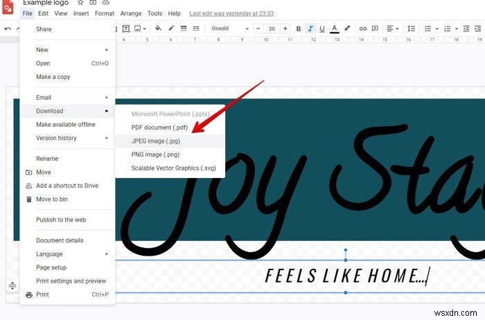Select Make a copy
The width and height of the screenshot is (485, 320).
tap(67, 77)
